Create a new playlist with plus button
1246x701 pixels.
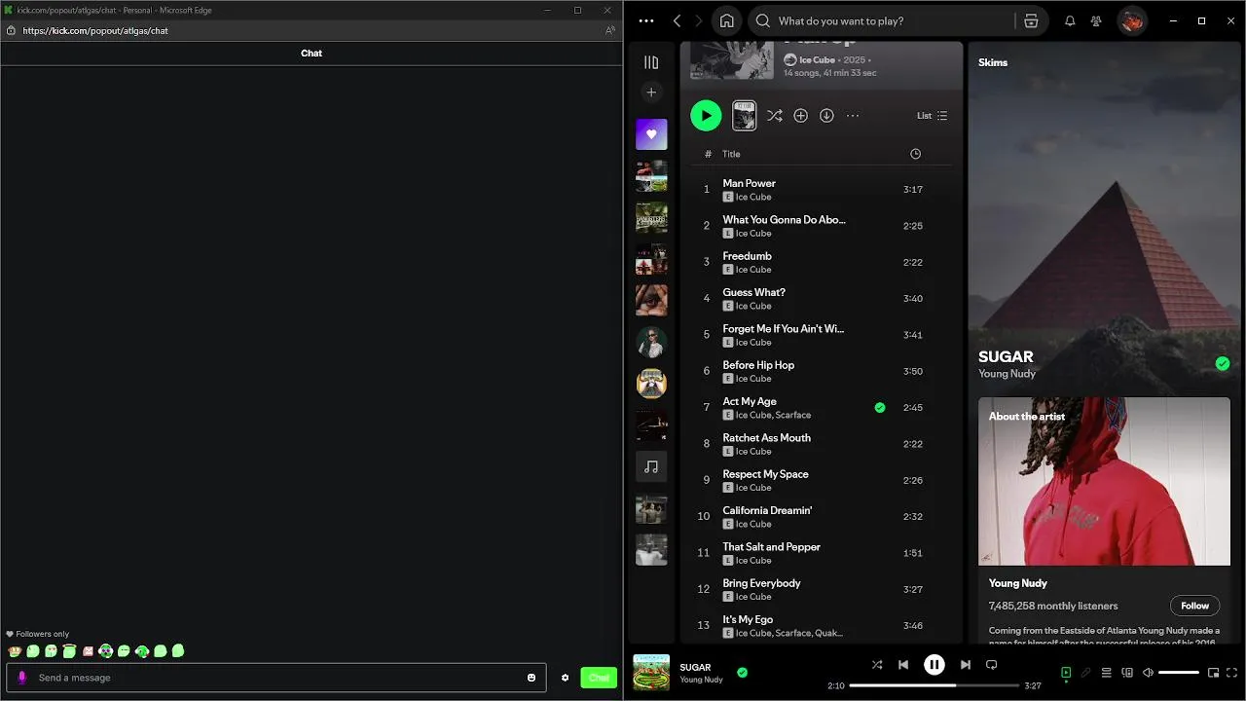click(x=651, y=92)
